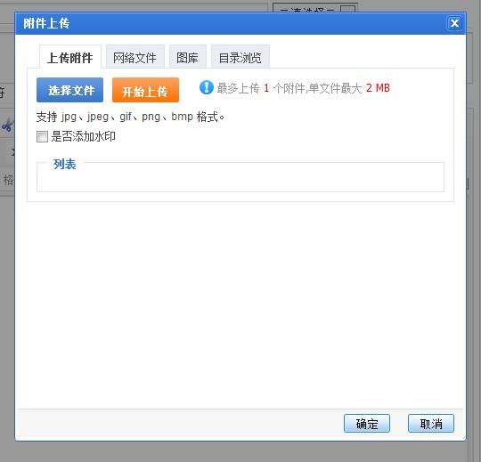Click the supported formats text line
This screenshot has width=481, height=462.
(130, 117)
